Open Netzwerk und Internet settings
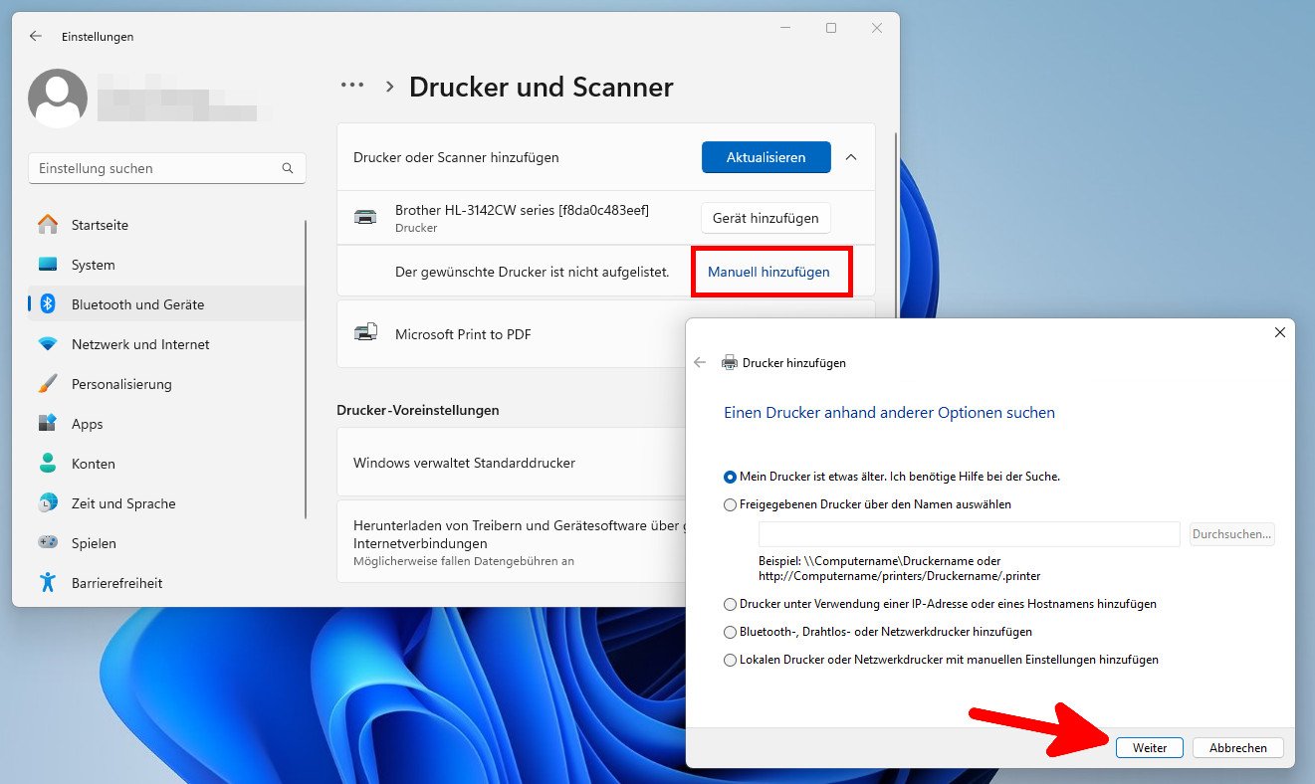The width and height of the screenshot is (1315, 784). 140,344
